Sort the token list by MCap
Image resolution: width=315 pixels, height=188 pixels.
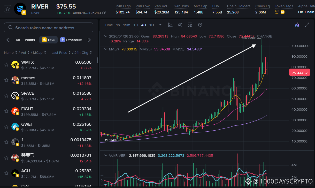tap(40, 52)
